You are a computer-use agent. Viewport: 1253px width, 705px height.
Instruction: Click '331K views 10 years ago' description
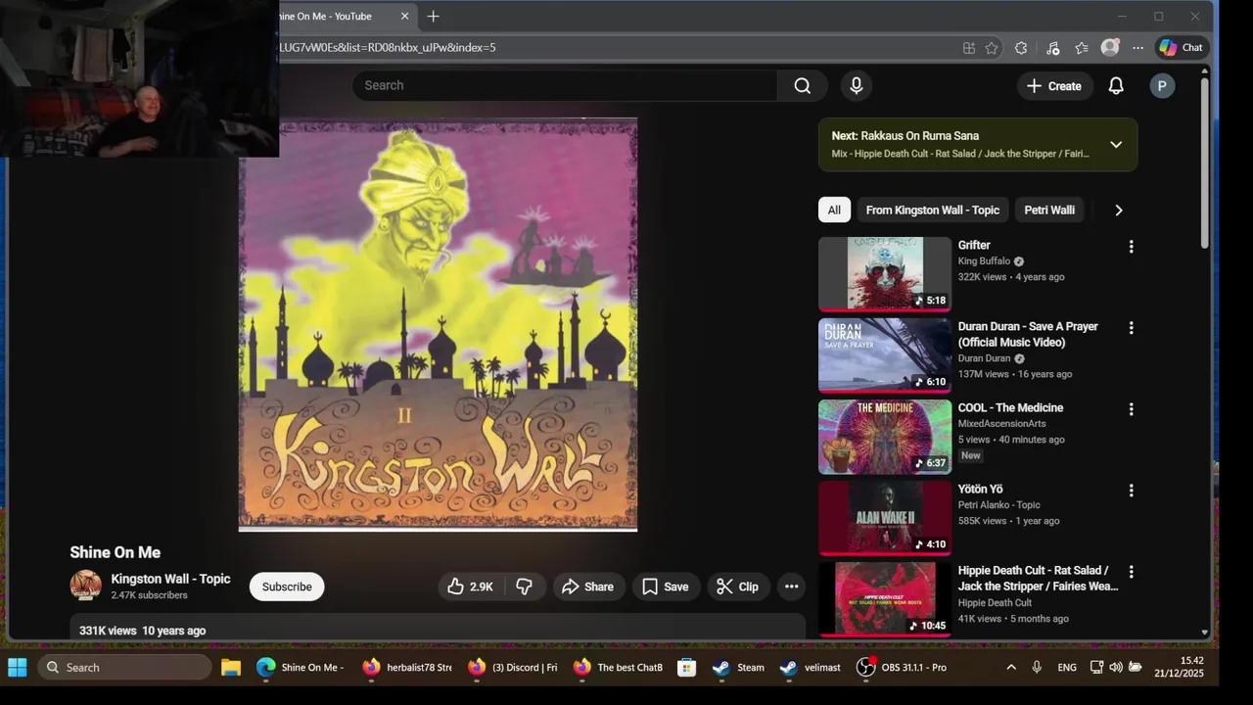(142, 631)
